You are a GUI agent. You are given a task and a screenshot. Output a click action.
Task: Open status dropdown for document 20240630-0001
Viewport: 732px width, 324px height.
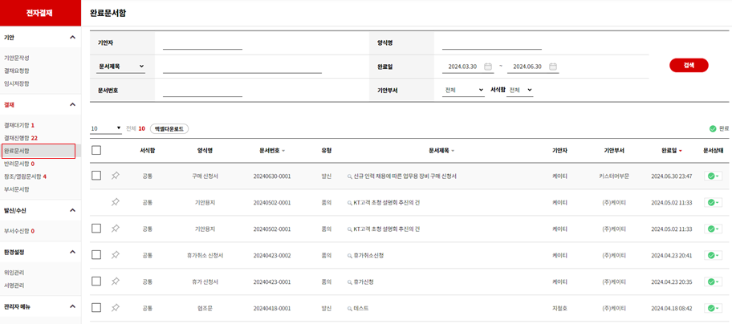(713, 176)
